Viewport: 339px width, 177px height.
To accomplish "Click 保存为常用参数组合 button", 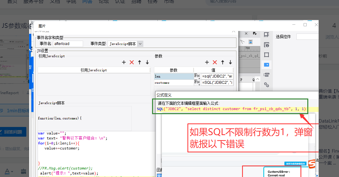I will tap(295, 164).
